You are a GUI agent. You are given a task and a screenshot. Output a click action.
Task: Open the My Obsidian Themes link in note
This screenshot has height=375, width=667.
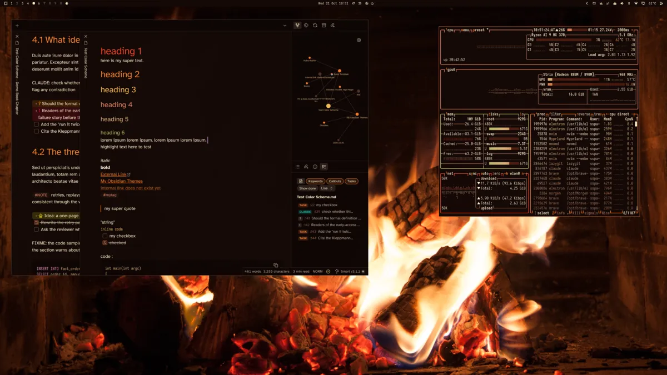(122, 181)
